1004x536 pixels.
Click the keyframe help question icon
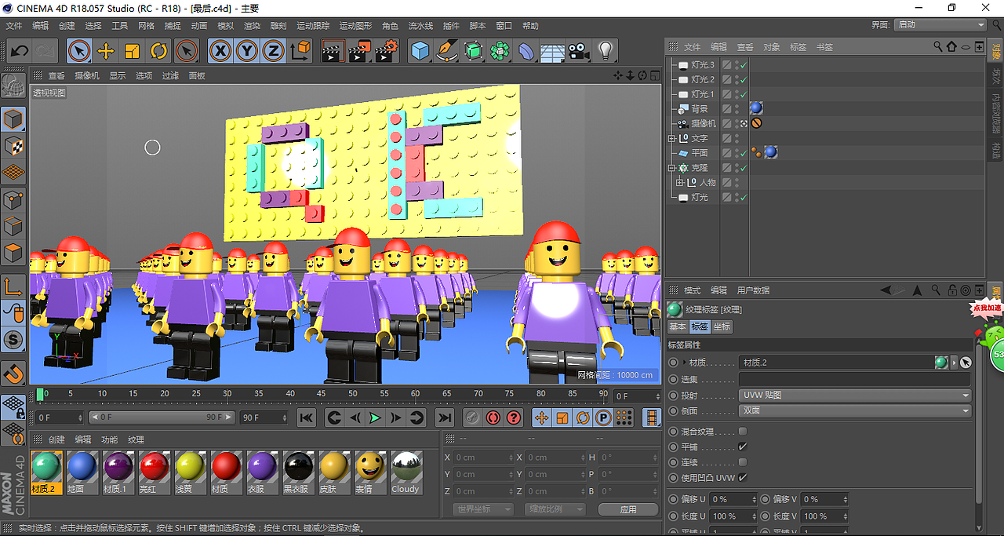[514, 417]
